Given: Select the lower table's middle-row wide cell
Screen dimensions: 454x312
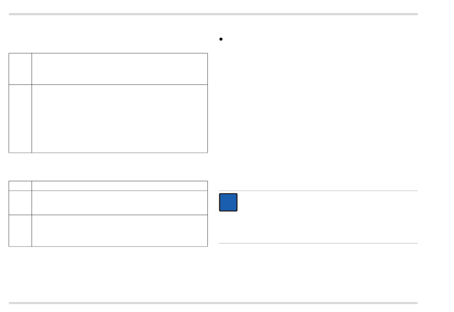Looking at the screenshot, I should [119, 203].
